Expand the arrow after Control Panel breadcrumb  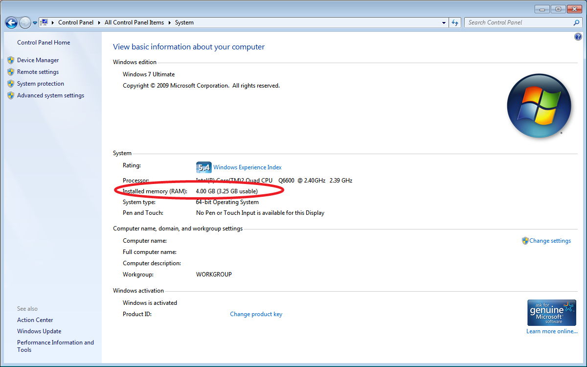click(99, 23)
